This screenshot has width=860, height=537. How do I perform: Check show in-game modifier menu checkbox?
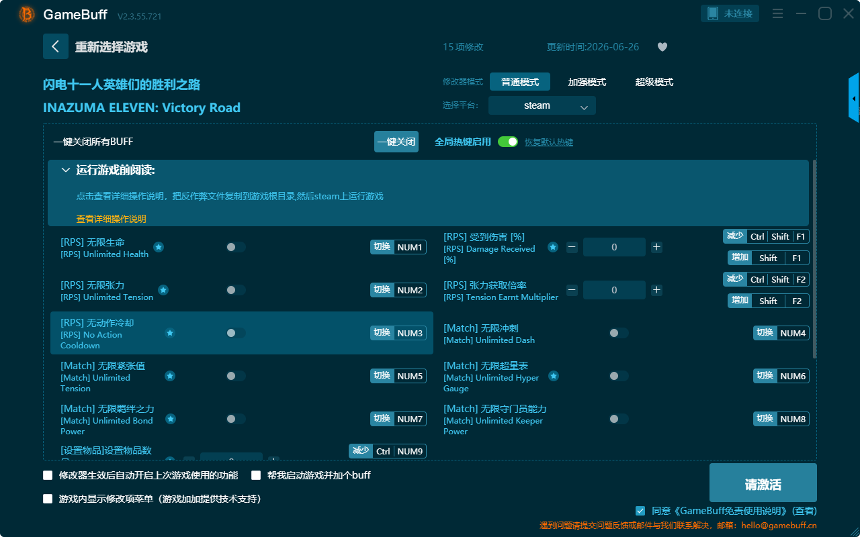point(48,499)
